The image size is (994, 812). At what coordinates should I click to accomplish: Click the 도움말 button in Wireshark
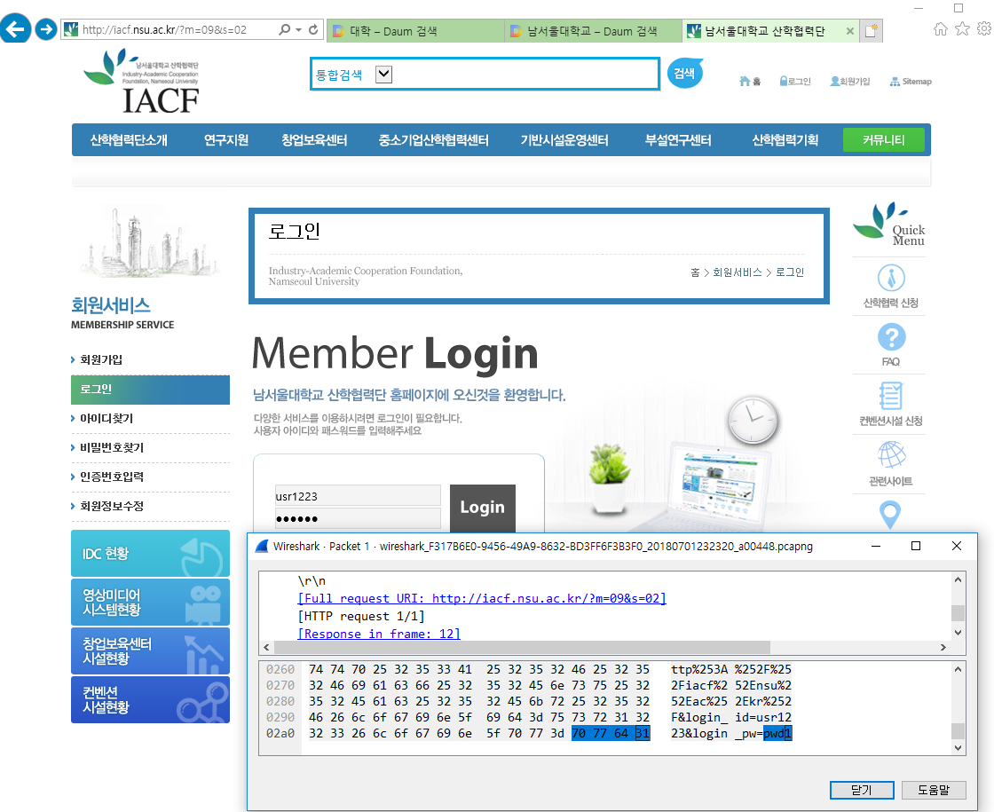click(x=934, y=790)
